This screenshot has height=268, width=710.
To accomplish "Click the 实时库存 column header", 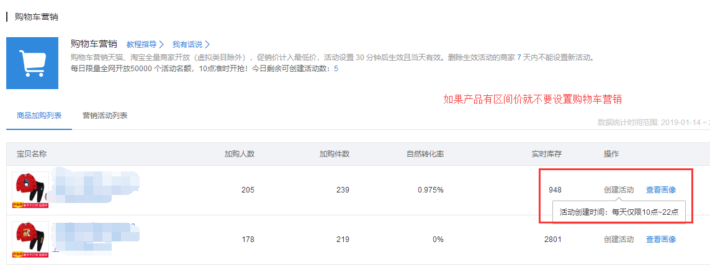I will (x=547, y=154).
